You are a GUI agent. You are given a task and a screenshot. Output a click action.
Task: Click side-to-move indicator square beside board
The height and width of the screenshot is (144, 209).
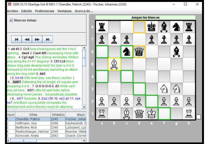pyautogui.click(x=199, y=117)
